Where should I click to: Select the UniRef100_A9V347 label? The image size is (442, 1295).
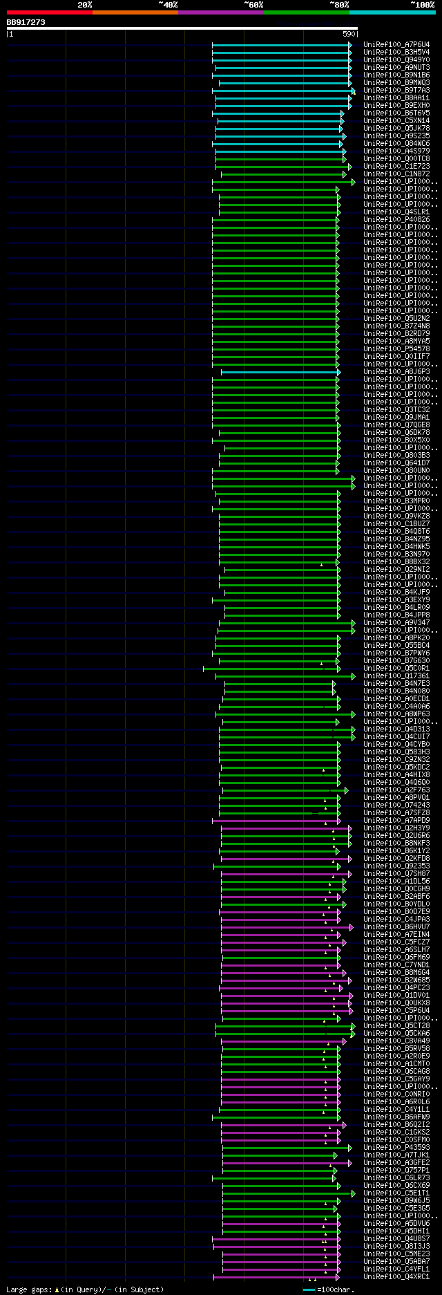396,623
